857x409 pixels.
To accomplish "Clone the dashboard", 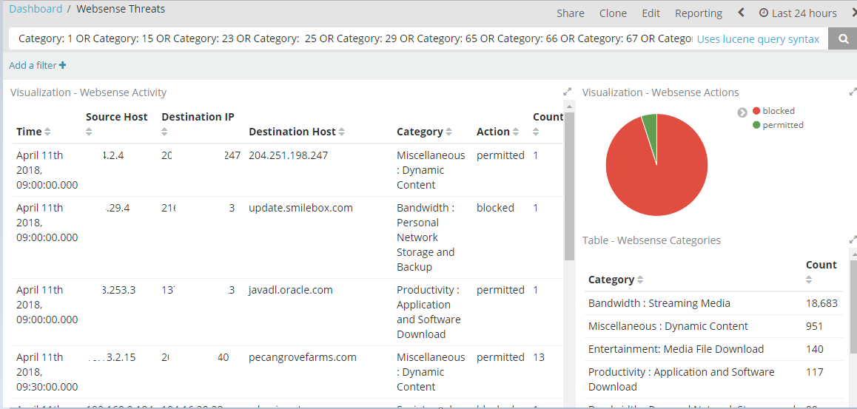I will point(613,13).
